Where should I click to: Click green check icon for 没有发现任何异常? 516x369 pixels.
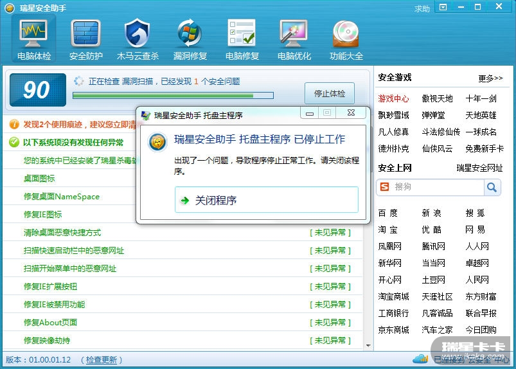(14, 142)
